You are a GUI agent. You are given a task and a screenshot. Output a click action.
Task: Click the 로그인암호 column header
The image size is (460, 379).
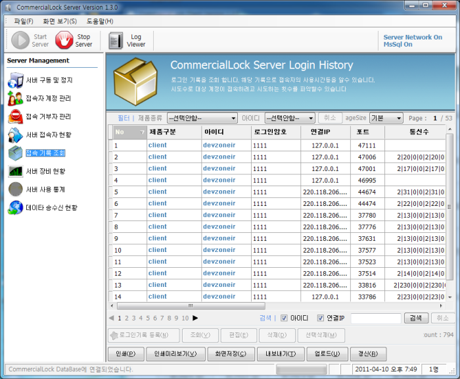pyautogui.click(x=276, y=132)
